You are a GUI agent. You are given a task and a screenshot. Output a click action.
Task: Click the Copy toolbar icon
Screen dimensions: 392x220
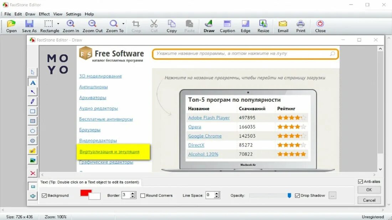pos(171,26)
